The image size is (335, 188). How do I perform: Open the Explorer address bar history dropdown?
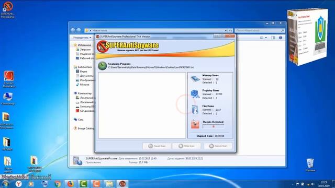click(x=226, y=30)
